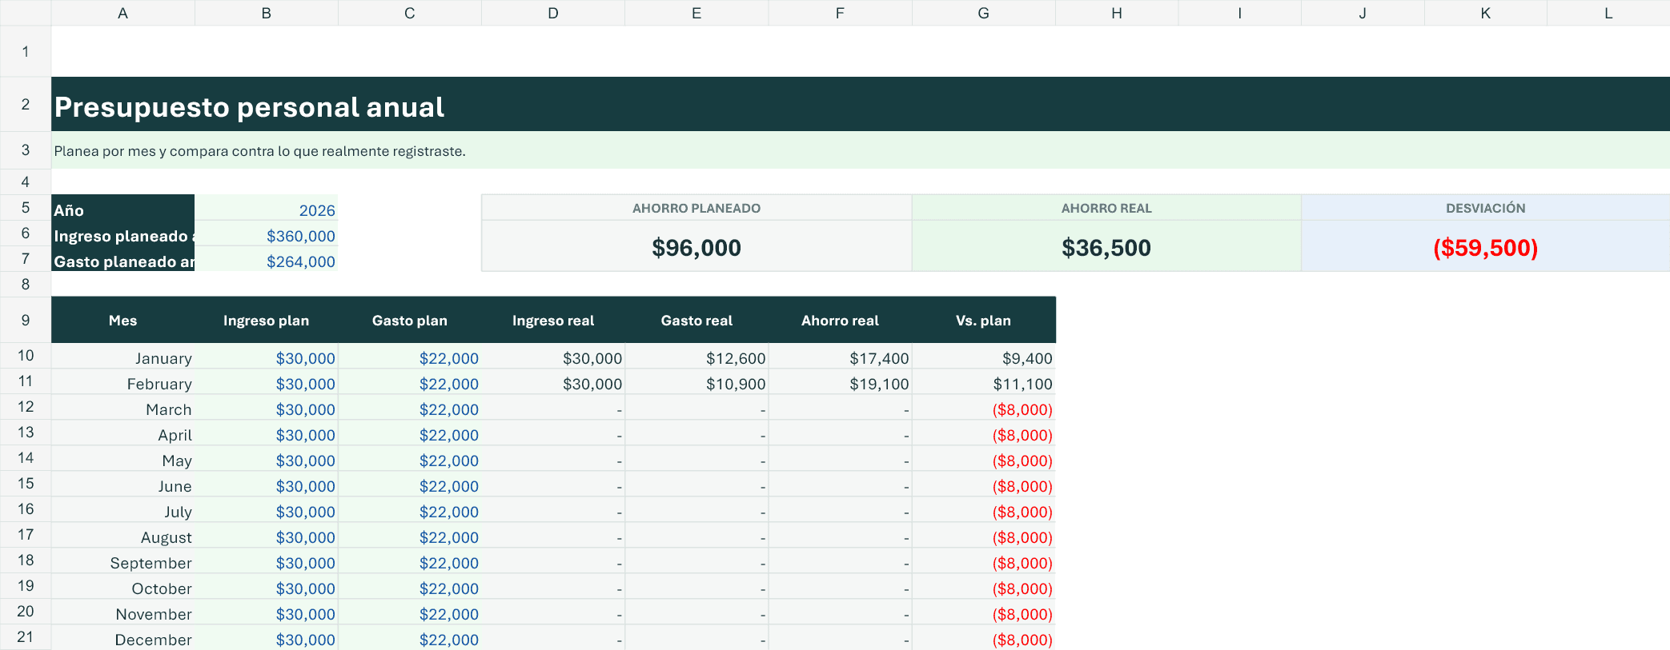Select row 9 header
Viewport: 1670px width, 650px height.
click(26, 321)
